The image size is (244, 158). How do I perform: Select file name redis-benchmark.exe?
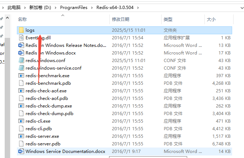(x=48, y=76)
